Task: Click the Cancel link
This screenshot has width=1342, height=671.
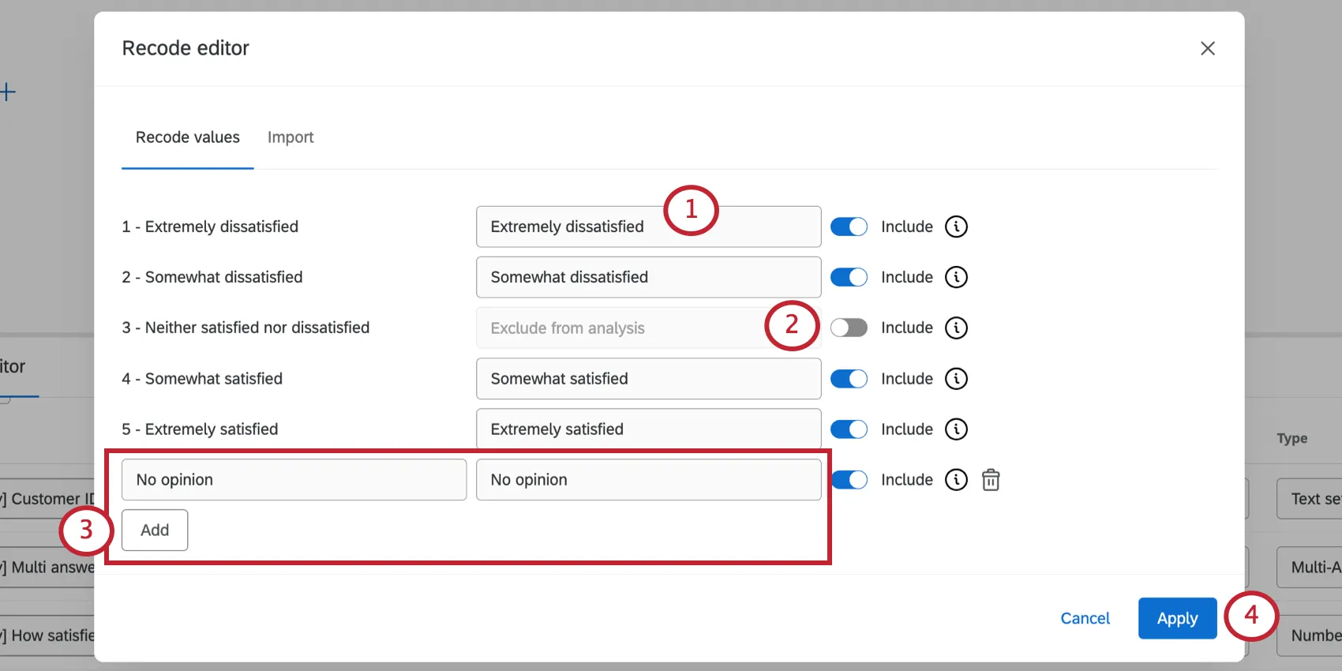Action: click(x=1085, y=618)
